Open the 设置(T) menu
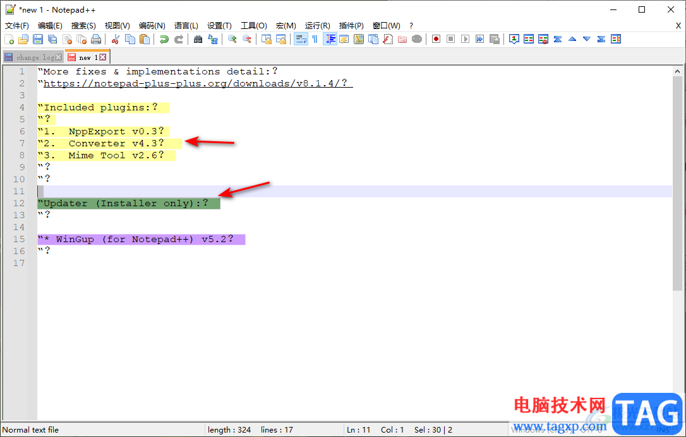 pos(219,26)
